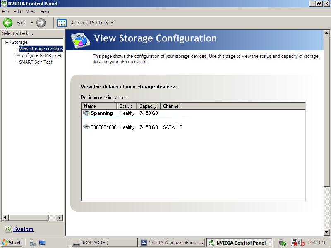
Task: Open the Help menu
Action: pyautogui.click(x=45, y=12)
